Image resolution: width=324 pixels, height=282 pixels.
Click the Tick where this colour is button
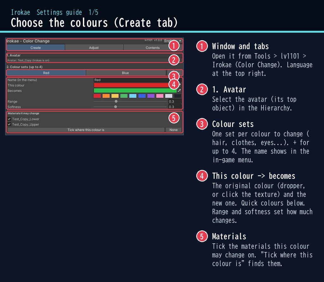coord(86,130)
